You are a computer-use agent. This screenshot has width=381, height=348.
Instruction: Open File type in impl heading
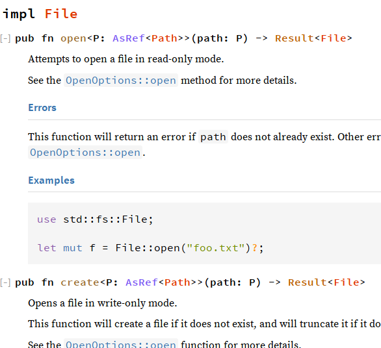[61, 14]
